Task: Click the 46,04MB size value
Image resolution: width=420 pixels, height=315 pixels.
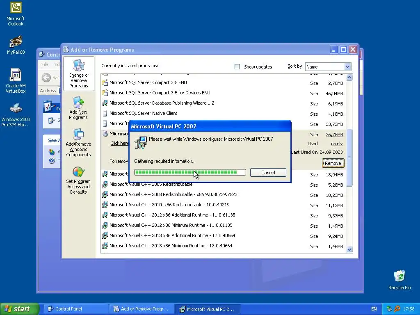Action: [x=334, y=94]
